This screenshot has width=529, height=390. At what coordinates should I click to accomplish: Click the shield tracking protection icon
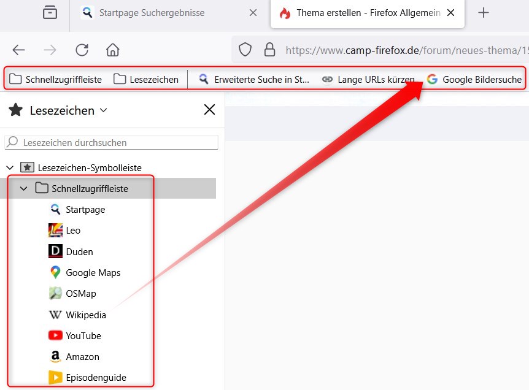click(x=245, y=50)
